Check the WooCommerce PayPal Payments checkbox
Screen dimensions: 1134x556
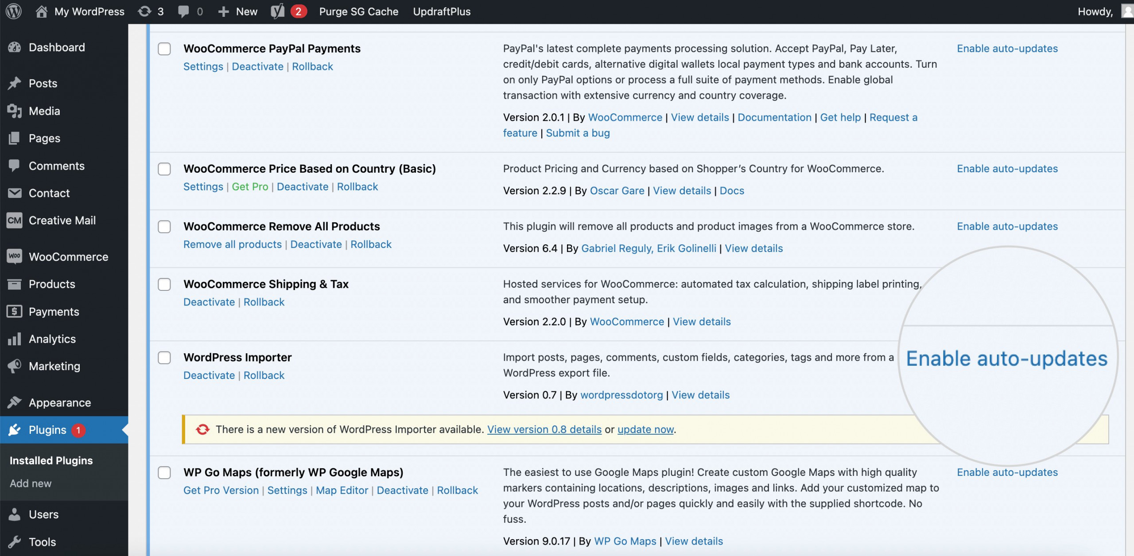tap(164, 49)
